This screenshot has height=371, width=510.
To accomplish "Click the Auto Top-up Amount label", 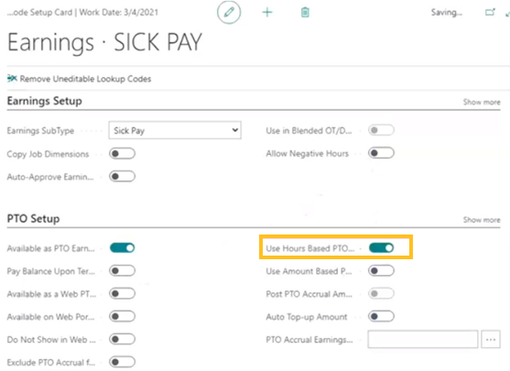I will click(x=307, y=317).
